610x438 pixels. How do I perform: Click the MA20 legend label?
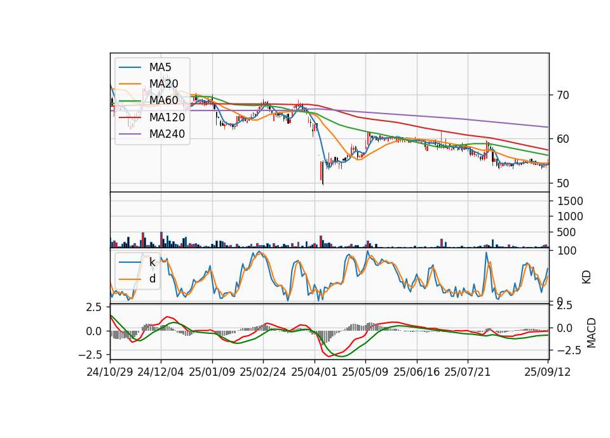[164, 84]
